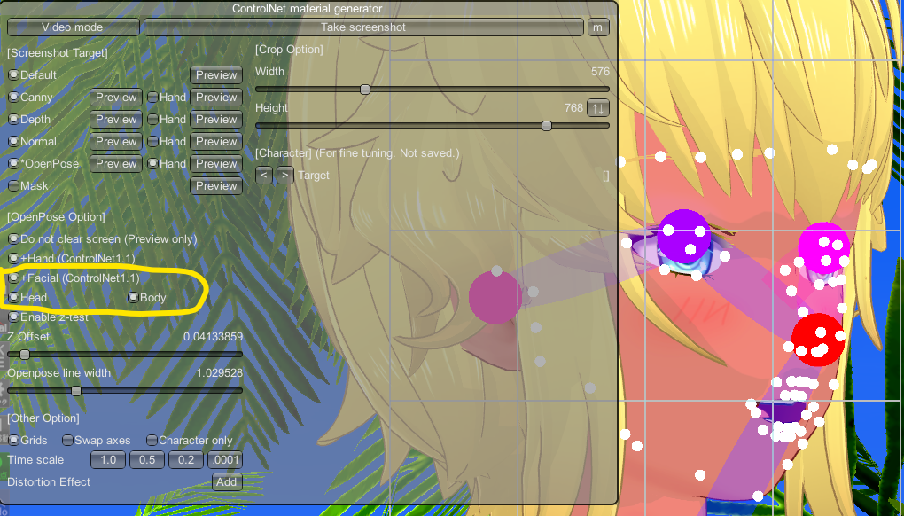
Task: Preview the OpenPose target
Action: (116, 164)
